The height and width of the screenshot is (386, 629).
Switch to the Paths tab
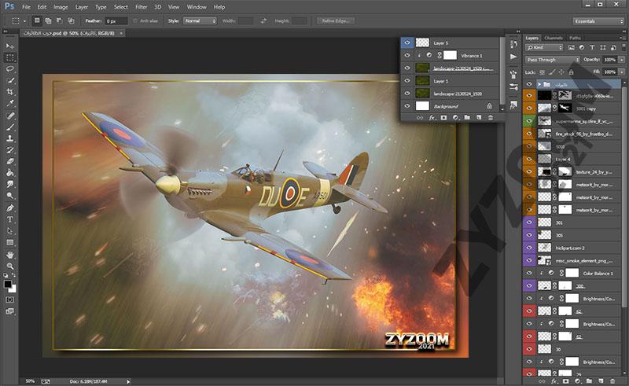[x=575, y=38]
